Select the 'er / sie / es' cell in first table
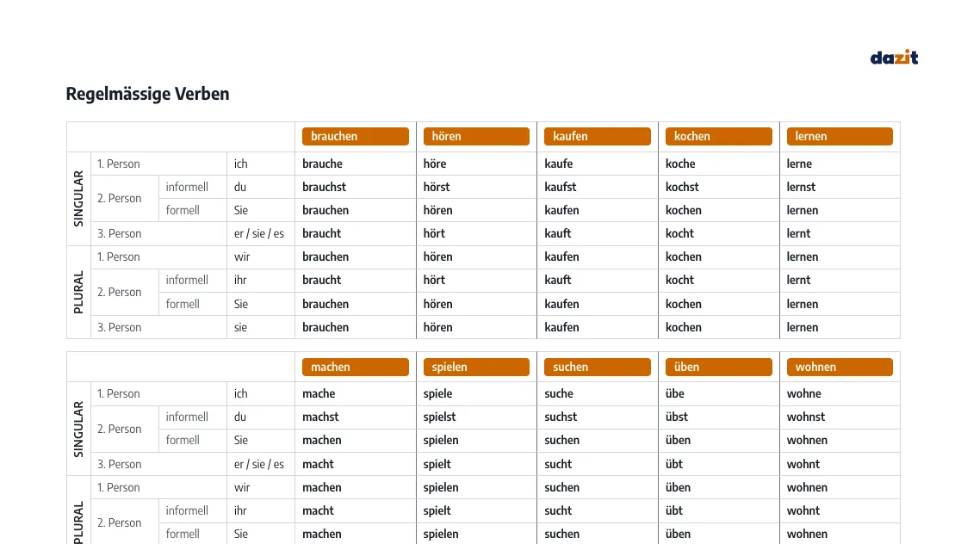The height and width of the screenshot is (544, 967). tap(259, 234)
